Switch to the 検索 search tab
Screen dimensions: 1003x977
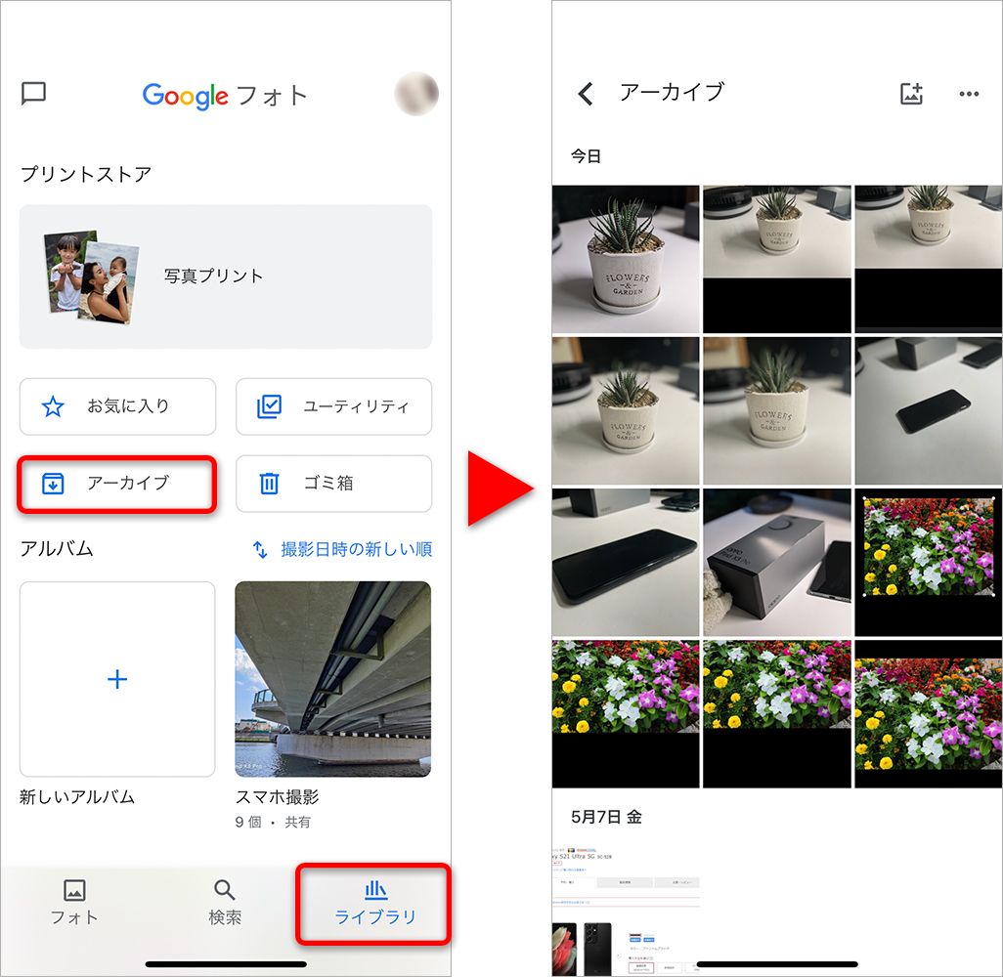pyautogui.click(x=225, y=902)
